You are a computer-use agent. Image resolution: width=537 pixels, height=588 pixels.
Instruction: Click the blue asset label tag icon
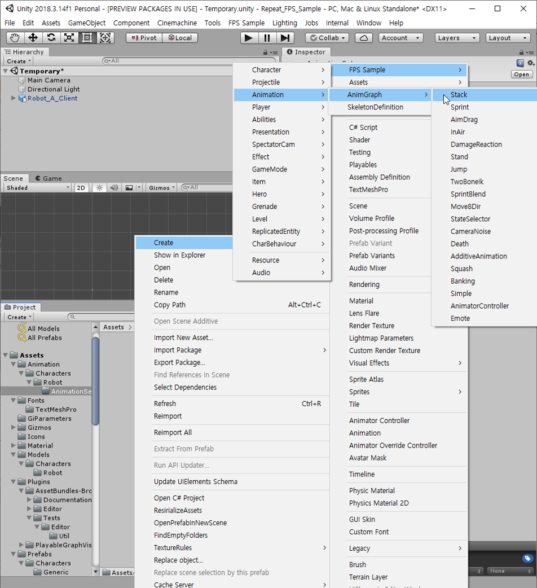(527, 559)
